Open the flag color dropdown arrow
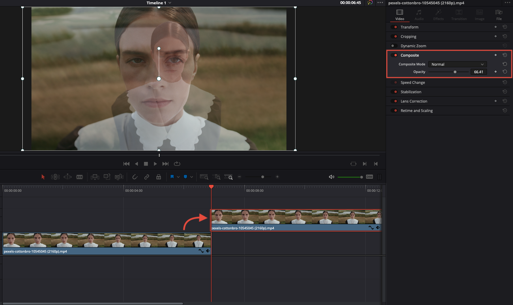The height and width of the screenshot is (305, 513). [178, 177]
